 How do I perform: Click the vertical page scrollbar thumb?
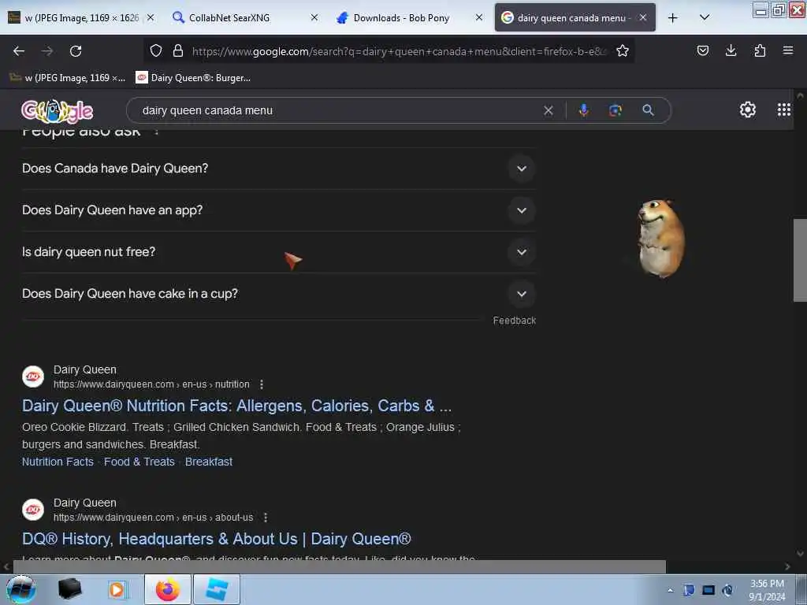coord(800,260)
